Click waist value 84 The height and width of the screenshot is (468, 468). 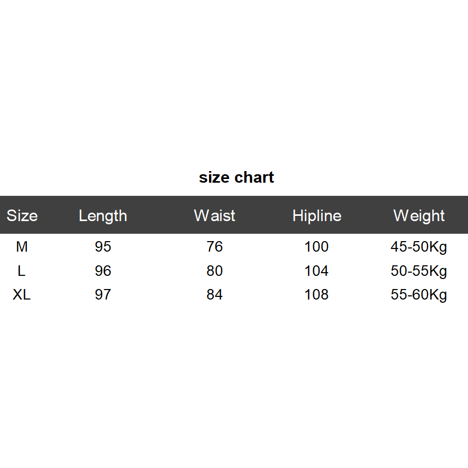point(215,295)
